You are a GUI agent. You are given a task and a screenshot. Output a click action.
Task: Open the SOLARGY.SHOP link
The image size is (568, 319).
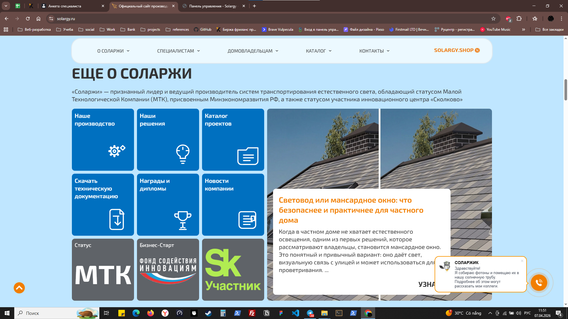click(x=457, y=50)
